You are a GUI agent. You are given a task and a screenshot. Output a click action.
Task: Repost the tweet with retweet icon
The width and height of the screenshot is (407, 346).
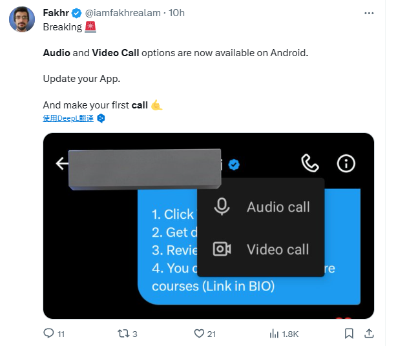(x=121, y=334)
